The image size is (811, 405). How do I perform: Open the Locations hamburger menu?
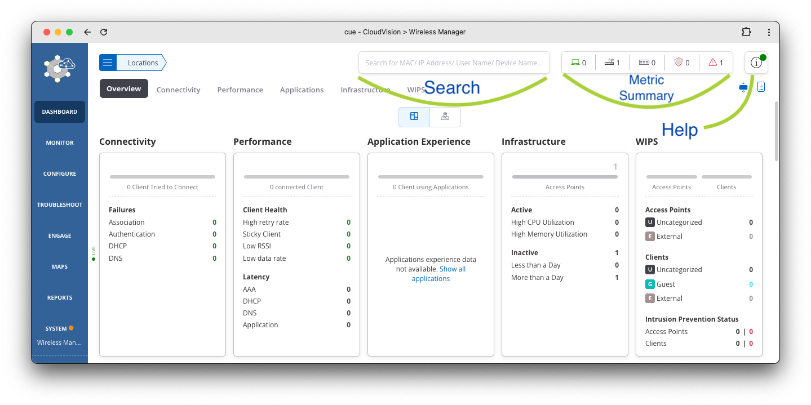[108, 63]
